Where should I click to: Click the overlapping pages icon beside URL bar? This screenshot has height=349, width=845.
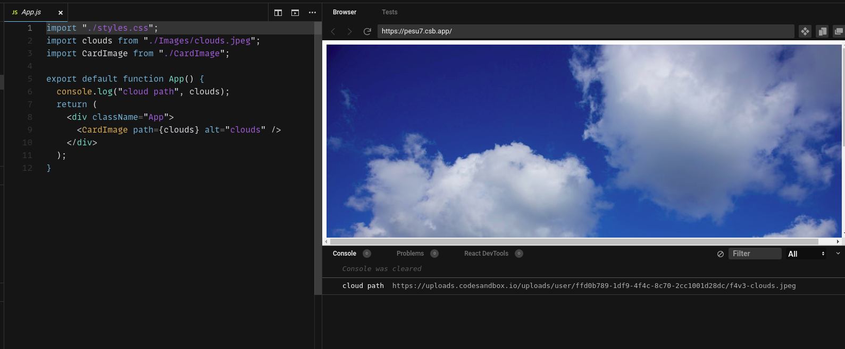point(822,31)
